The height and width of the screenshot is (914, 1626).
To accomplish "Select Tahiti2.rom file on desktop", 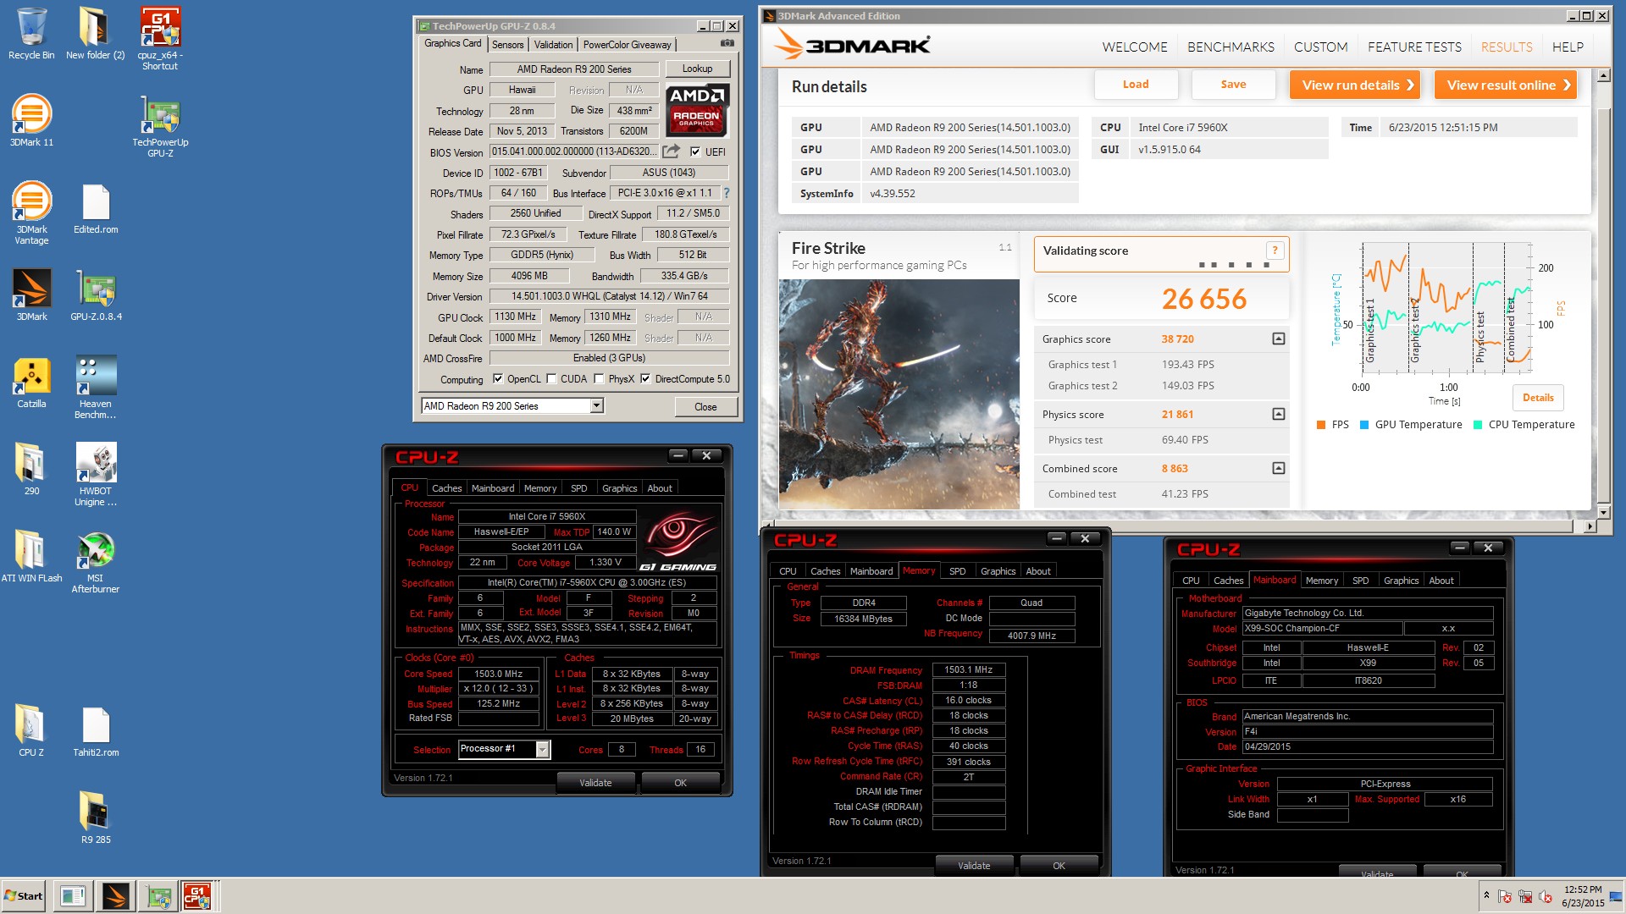I will (96, 731).
